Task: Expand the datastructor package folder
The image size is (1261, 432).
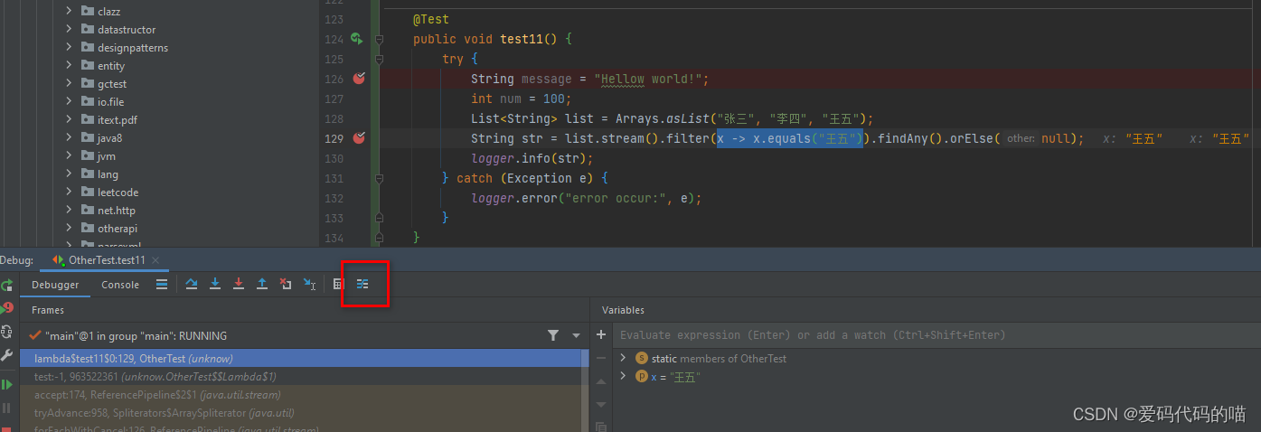Action: tap(69, 30)
